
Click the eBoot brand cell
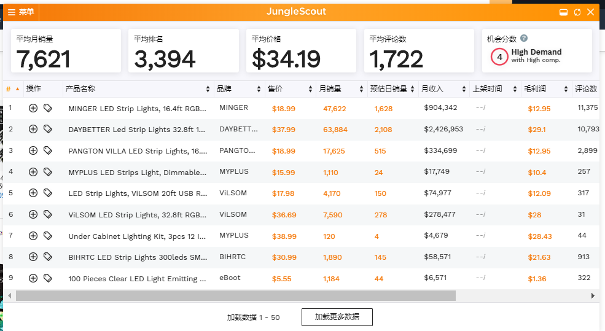230,278
